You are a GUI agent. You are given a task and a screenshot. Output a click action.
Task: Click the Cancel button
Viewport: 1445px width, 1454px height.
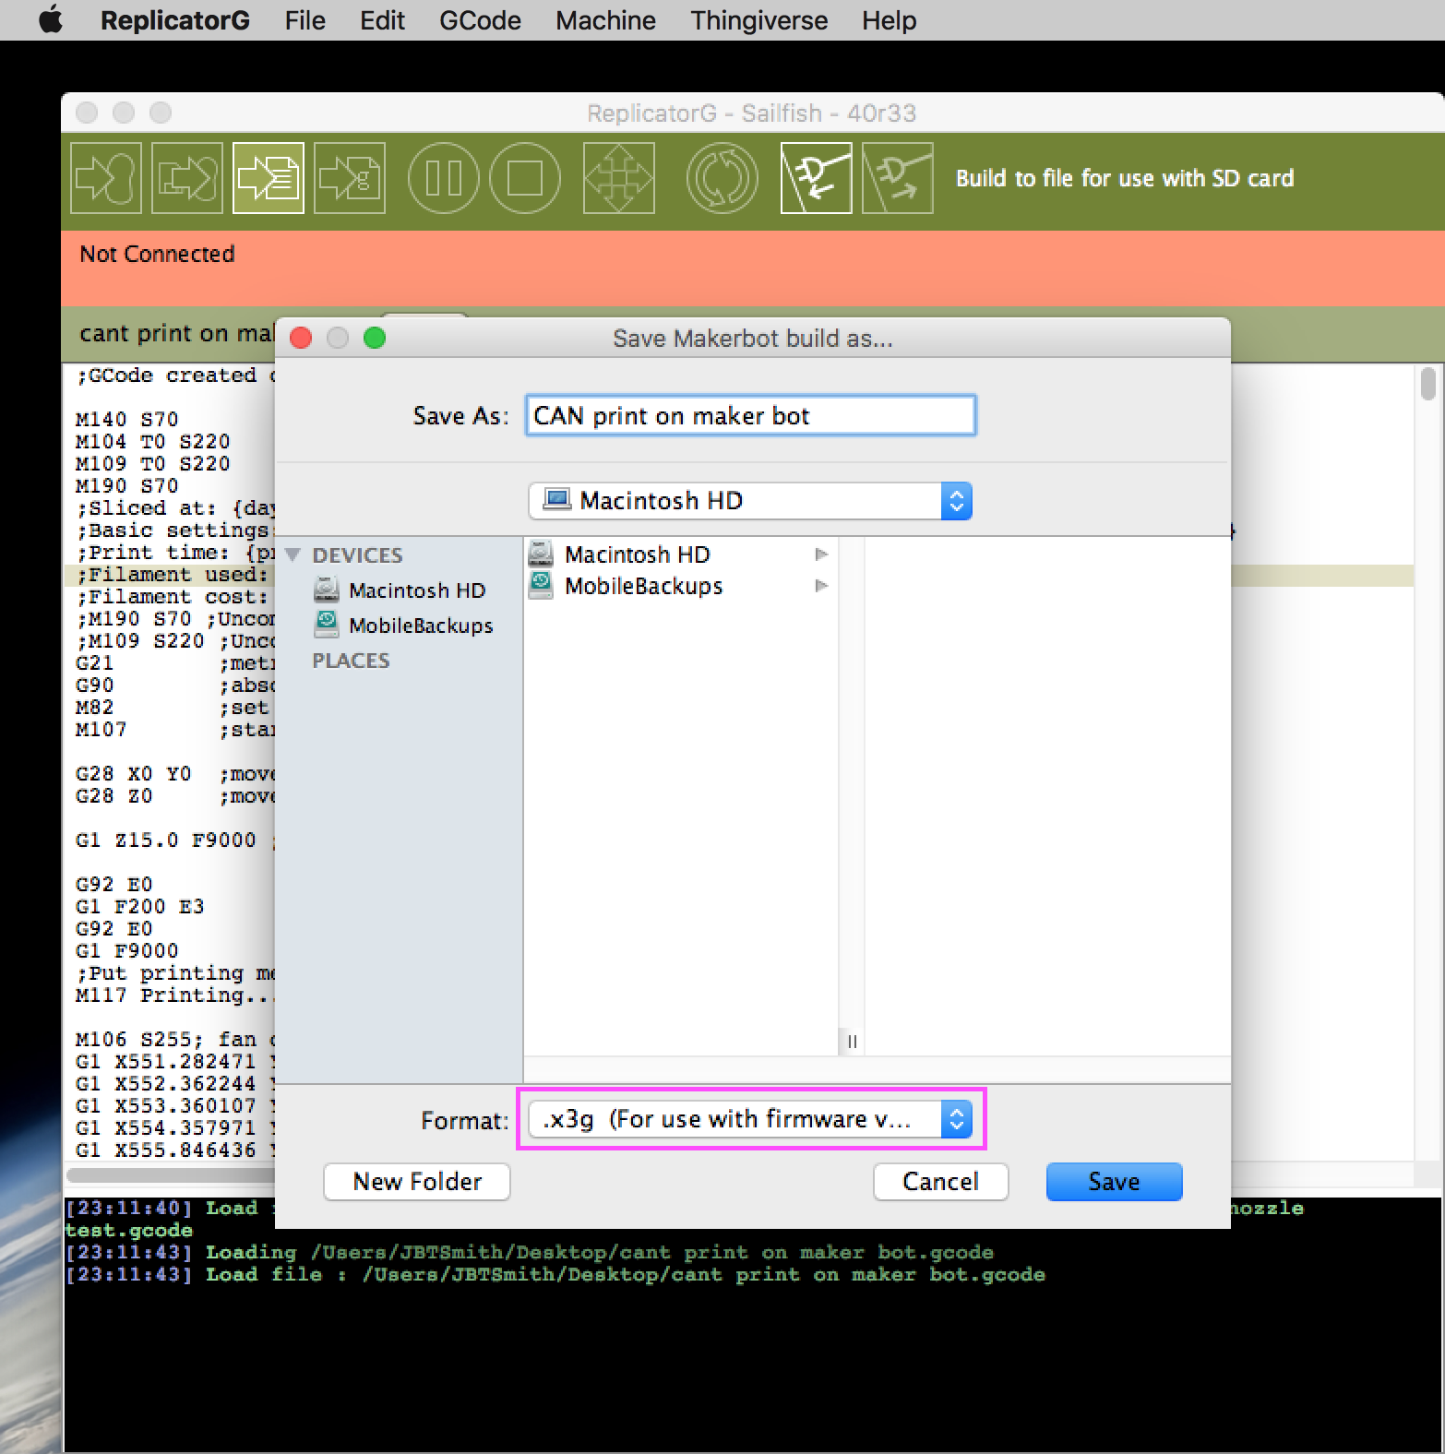pyautogui.click(x=940, y=1182)
